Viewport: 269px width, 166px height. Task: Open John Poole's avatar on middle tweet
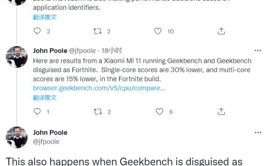click(x=17, y=57)
